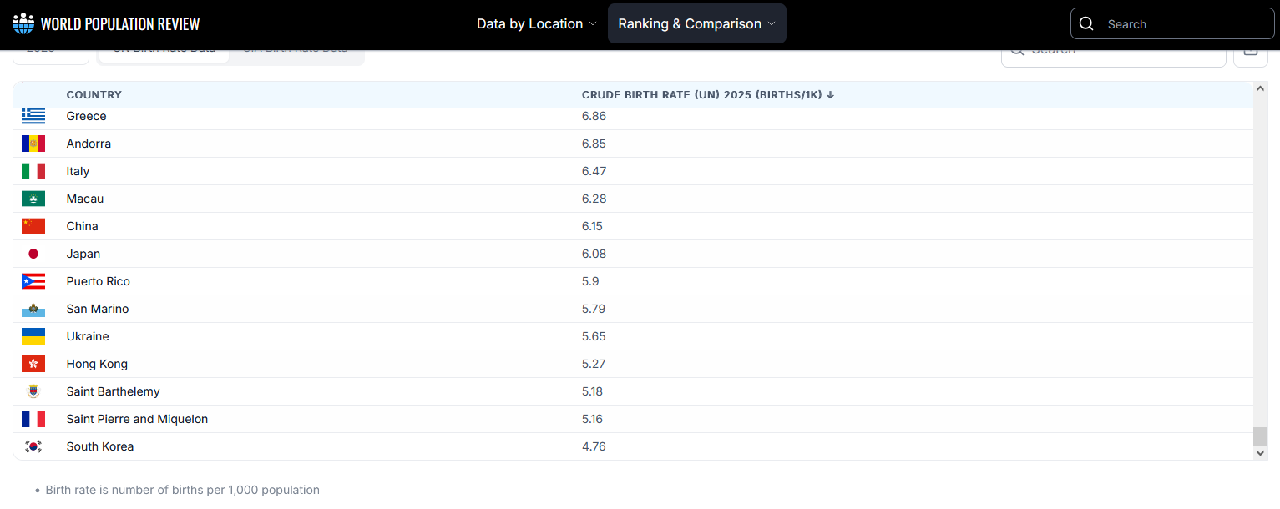Screen dimensions: 1280x509
Task: Click the Hong Kong flag icon
Action: coord(33,364)
